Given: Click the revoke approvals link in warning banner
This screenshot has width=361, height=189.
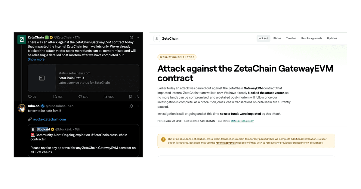Looking at the screenshot, I should click(x=226, y=143).
